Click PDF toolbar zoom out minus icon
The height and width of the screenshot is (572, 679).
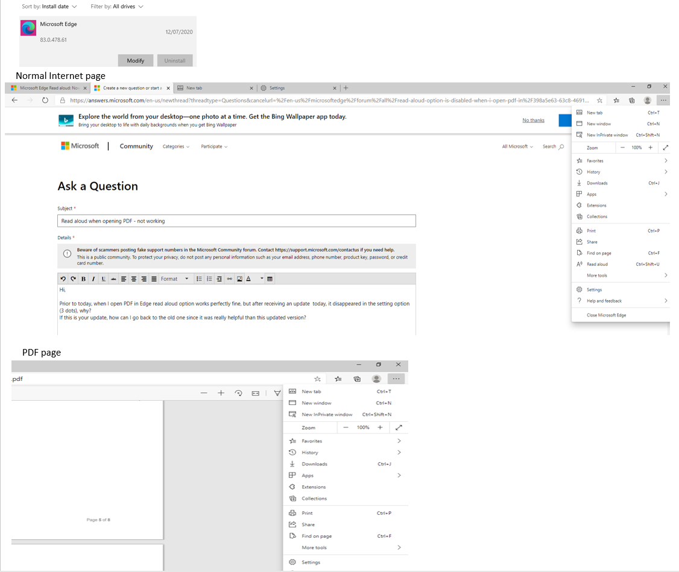204,393
